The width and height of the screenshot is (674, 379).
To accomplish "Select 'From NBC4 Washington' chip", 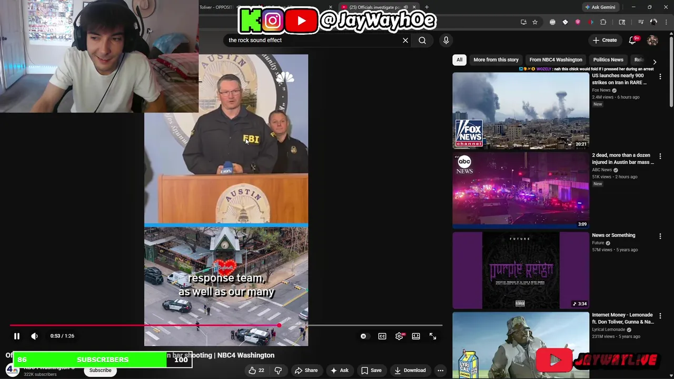I will coord(556,59).
